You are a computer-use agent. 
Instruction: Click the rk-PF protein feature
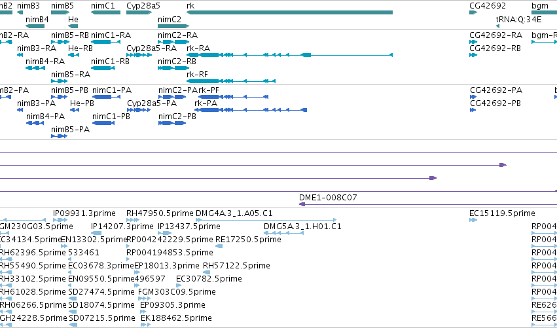(233, 97)
